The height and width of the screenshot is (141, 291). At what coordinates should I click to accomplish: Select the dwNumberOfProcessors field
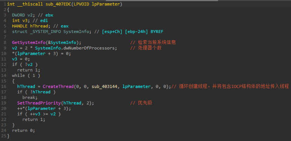click(x=88, y=48)
